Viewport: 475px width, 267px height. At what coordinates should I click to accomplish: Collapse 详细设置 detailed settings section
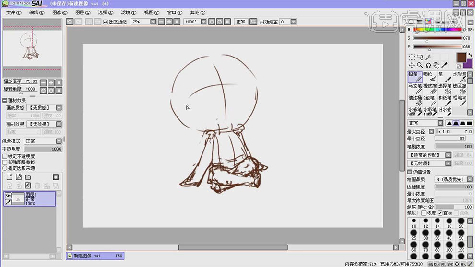(x=410, y=172)
